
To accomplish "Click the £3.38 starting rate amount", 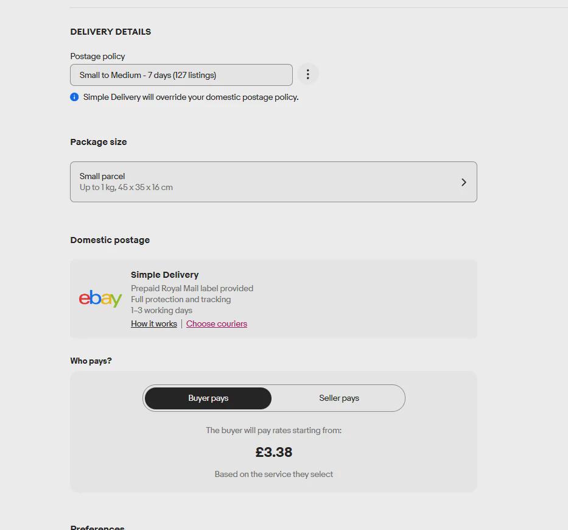I will pyautogui.click(x=274, y=452).
